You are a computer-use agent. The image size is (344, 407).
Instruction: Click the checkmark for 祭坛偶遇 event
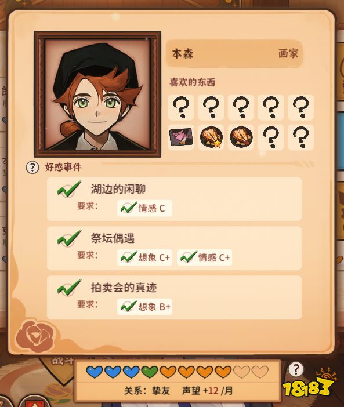pyautogui.click(x=68, y=238)
